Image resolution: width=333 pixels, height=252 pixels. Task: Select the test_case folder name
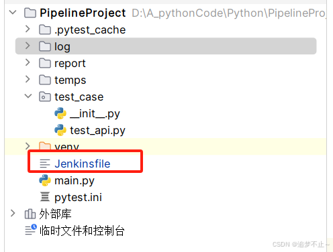pyautogui.click(x=79, y=97)
